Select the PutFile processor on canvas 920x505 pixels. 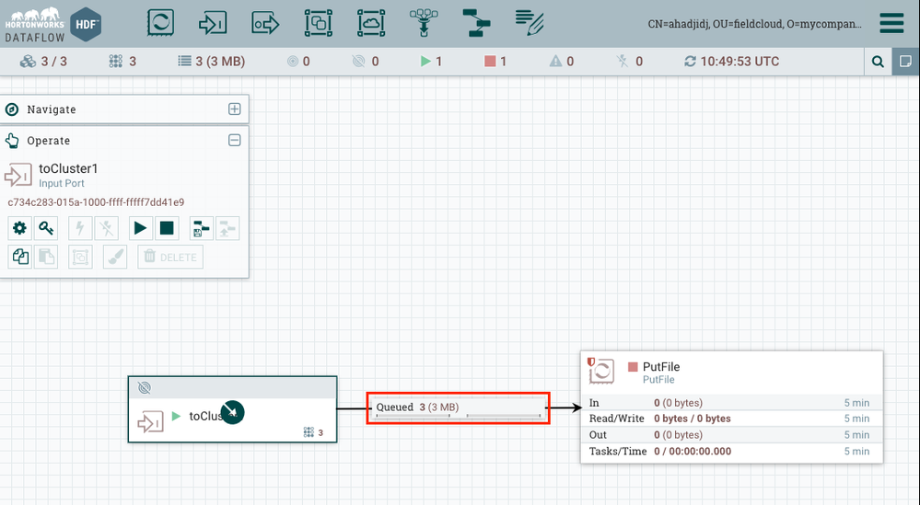pyautogui.click(x=731, y=407)
